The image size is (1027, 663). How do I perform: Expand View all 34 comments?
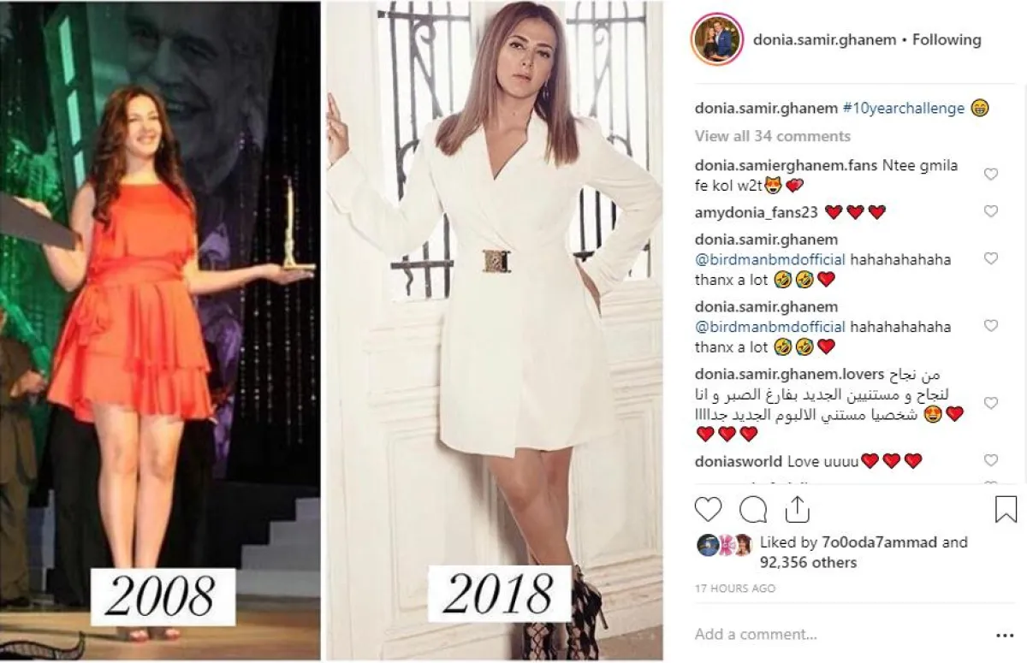pyautogui.click(x=773, y=136)
